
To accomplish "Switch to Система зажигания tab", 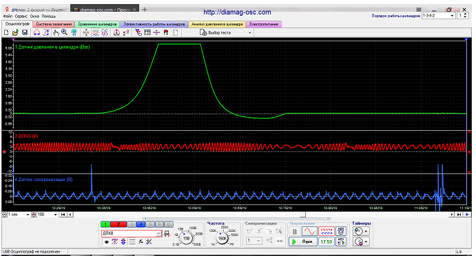I will tap(54, 24).
